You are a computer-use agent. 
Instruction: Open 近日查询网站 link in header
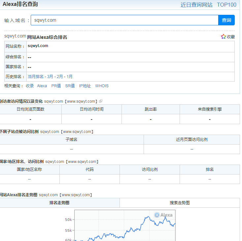(x=196, y=5)
